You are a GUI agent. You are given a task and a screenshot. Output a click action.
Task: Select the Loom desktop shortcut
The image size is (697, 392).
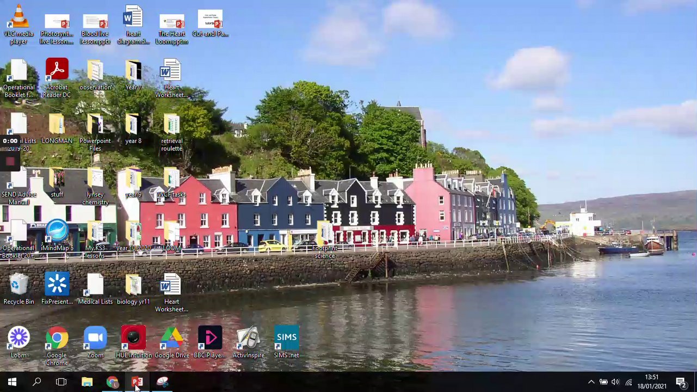point(18,339)
